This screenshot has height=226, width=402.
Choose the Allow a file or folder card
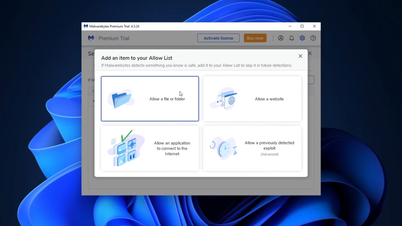150,99
